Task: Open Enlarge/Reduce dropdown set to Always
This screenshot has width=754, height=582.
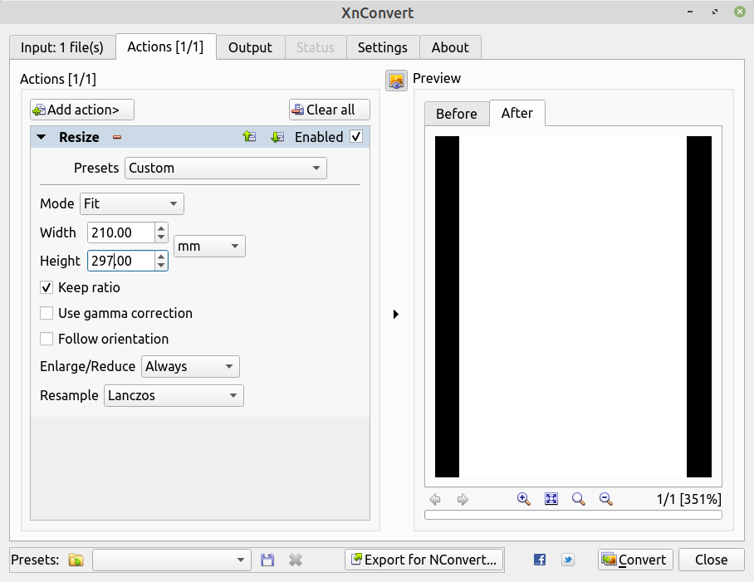Action: coord(190,367)
